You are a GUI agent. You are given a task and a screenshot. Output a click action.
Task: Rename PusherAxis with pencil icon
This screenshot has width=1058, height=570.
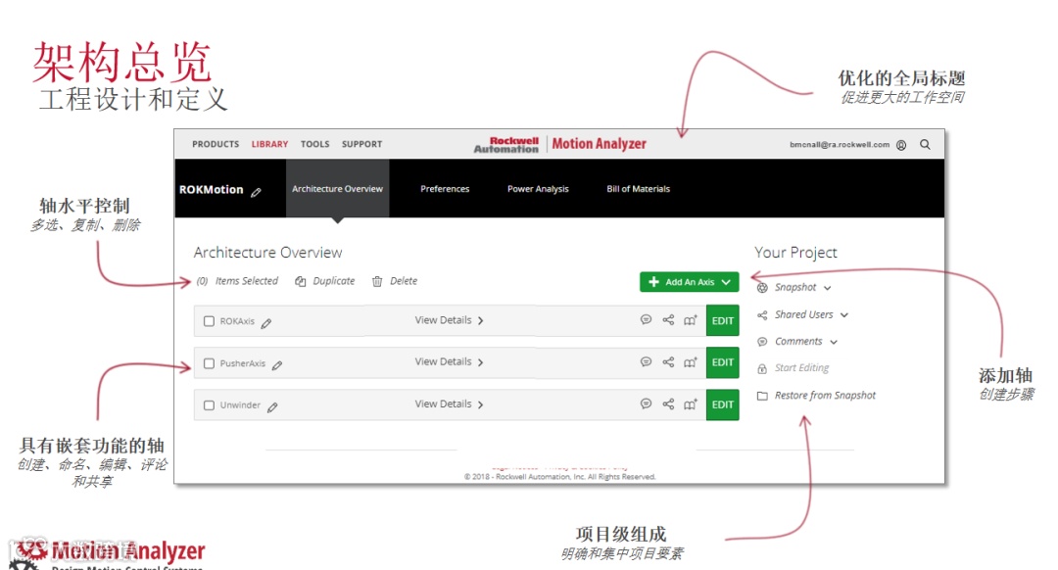coord(277,365)
